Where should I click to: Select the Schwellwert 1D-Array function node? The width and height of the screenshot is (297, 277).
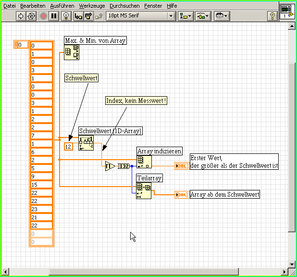[x=86, y=143]
